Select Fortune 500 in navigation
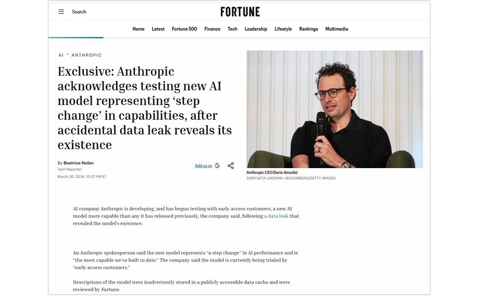This screenshot has width=481, height=296. point(184,29)
